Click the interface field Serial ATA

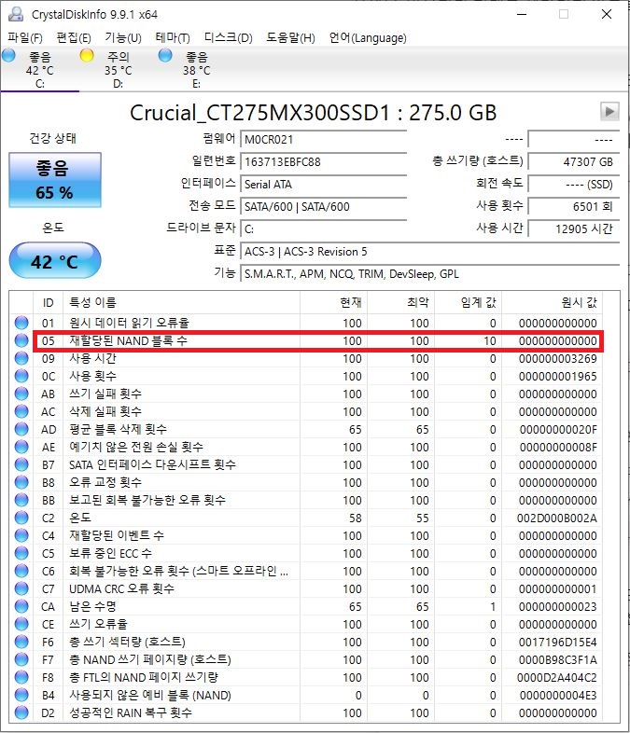323,185
